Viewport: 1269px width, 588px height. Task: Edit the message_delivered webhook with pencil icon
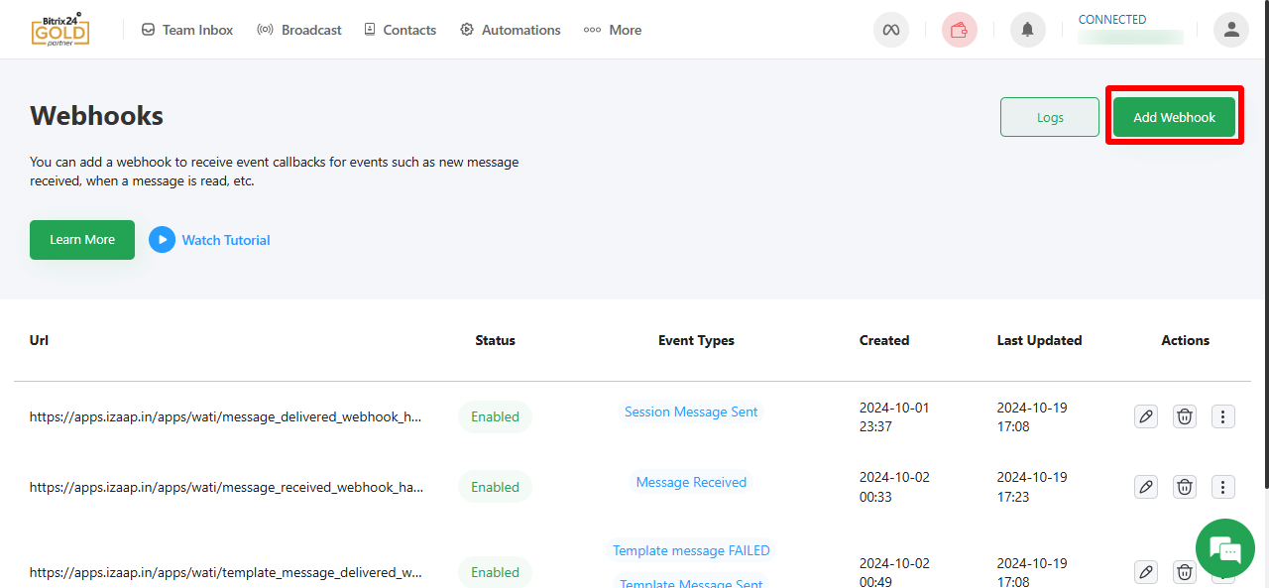coord(1145,416)
